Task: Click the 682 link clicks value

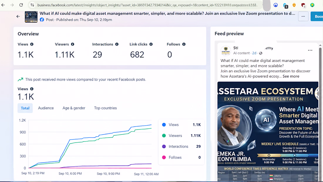Action: [137, 55]
